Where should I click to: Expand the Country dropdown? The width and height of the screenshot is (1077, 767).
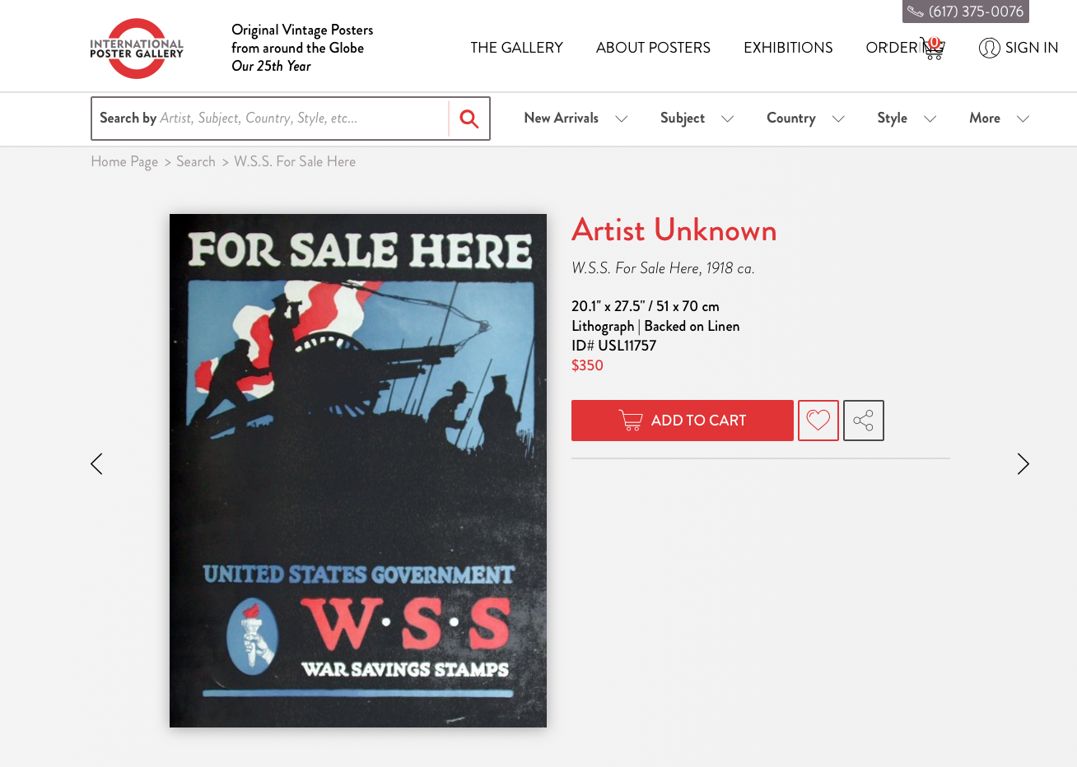[805, 119]
